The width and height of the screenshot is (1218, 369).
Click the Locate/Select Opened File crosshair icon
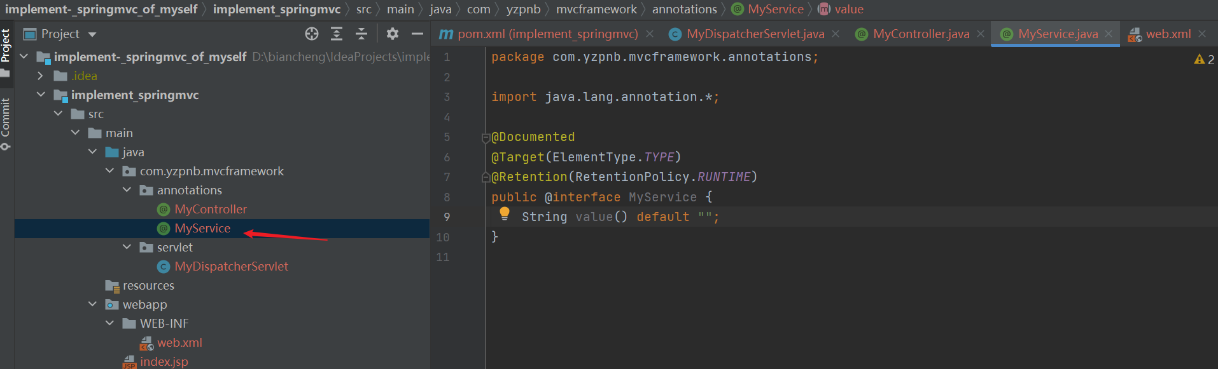311,34
